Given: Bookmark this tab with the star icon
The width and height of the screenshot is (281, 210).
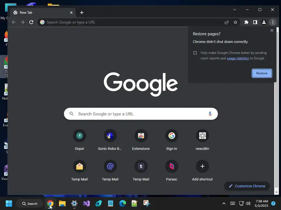Looking at the screenshot, I should tap(235, 22).
